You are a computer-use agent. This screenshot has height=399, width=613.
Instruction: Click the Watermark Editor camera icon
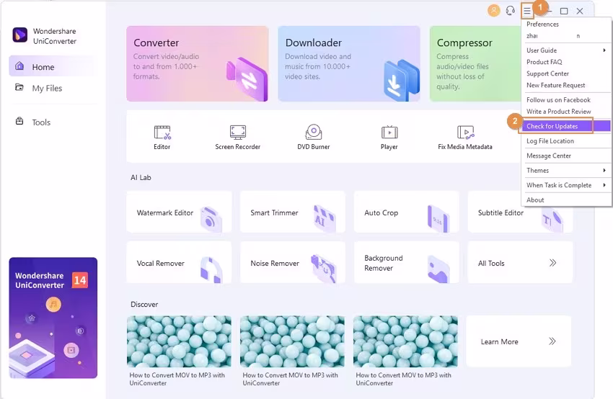click(211, 219)
